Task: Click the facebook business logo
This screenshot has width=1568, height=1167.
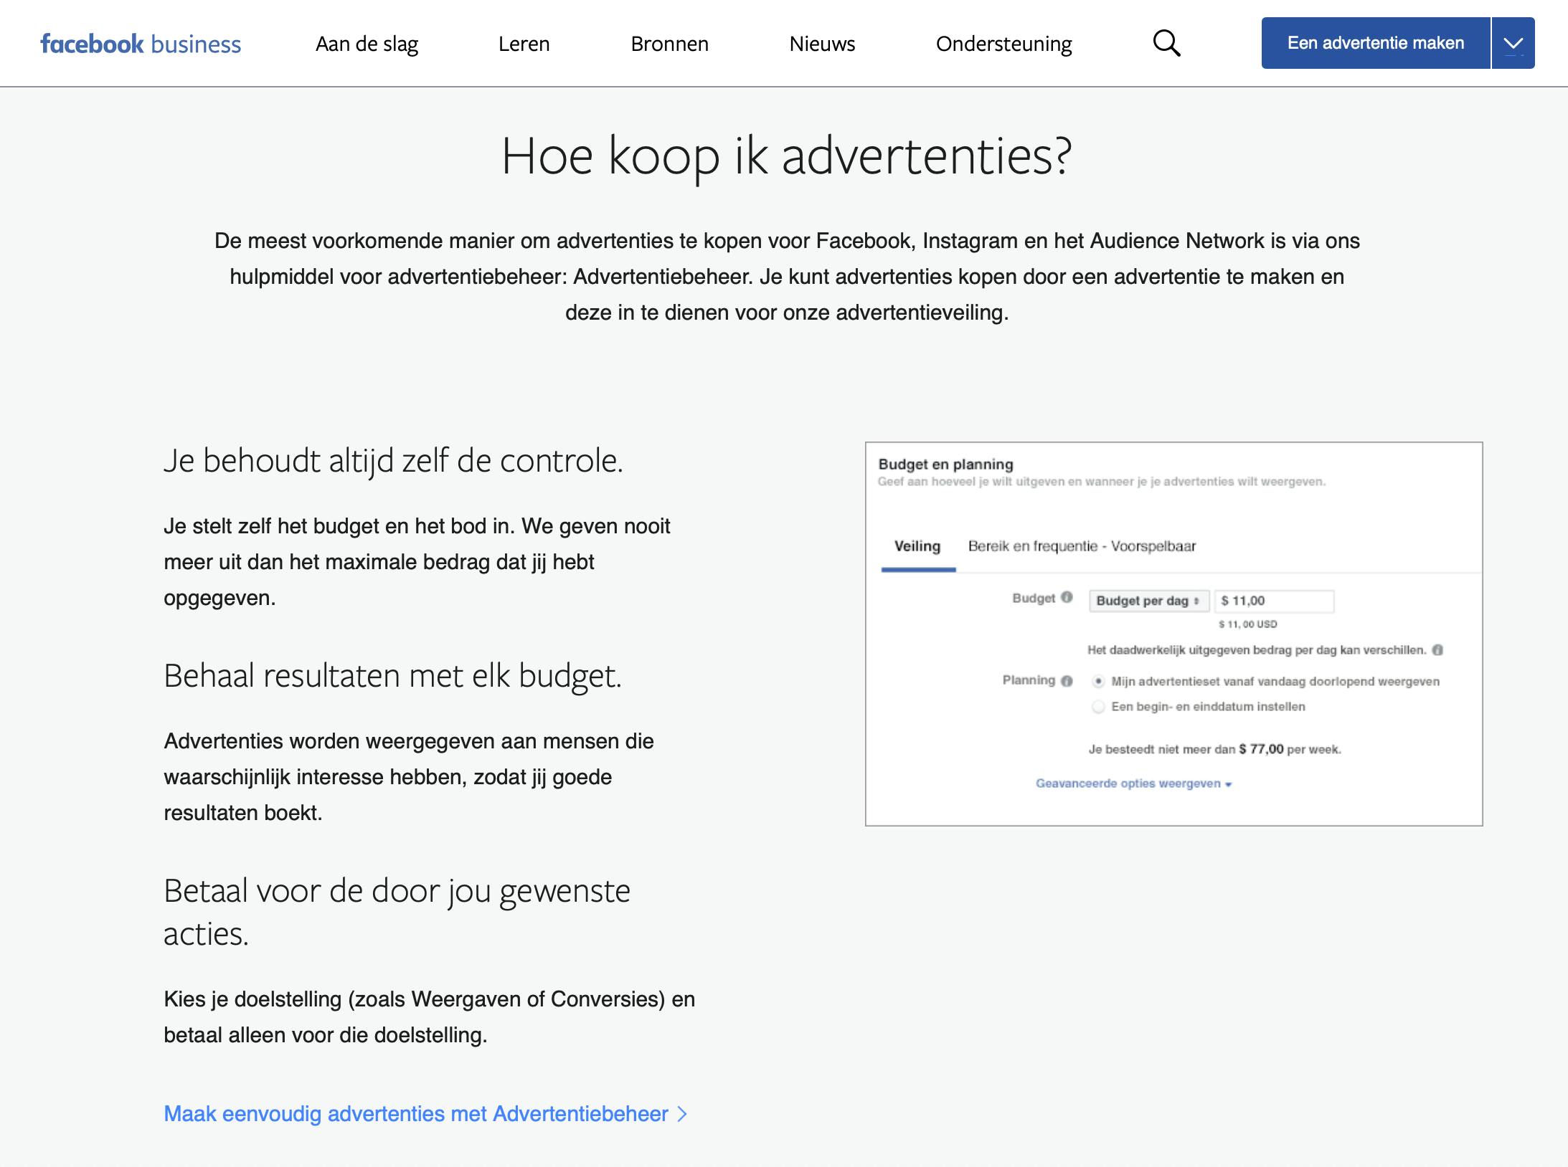Action: pos(141,44)
